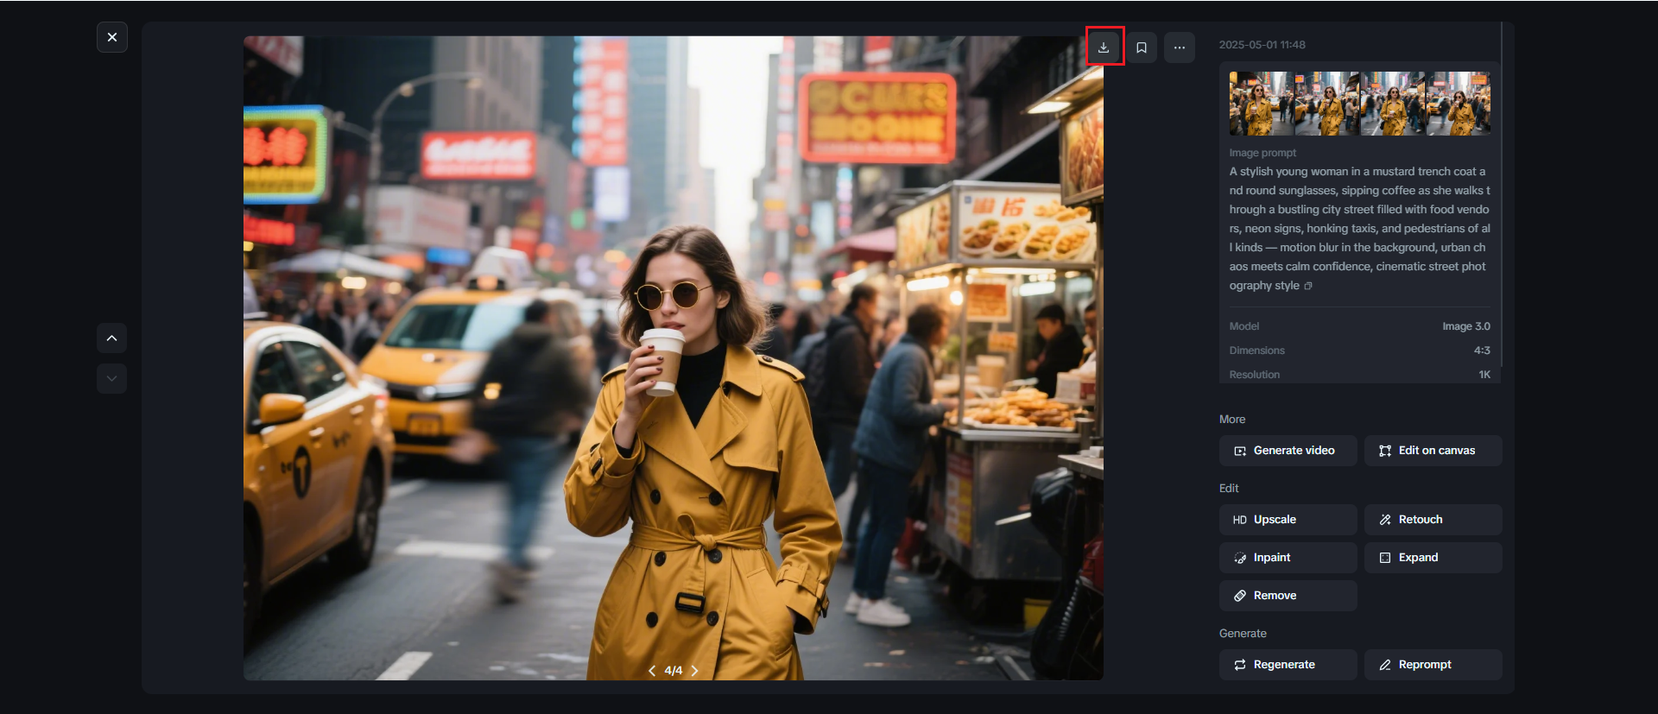Go to the next generation with the down chevron

pyautogui.click(x=112, y=378)
